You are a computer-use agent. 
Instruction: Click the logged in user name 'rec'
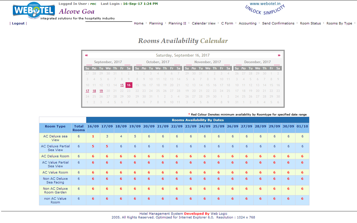[x=93, y=3]
